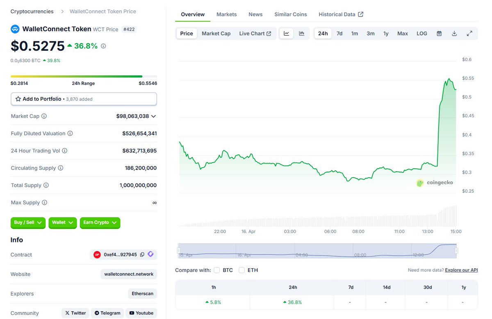Open the Wallet dropdown
The image size is (492, 319).
coord(63,223)
